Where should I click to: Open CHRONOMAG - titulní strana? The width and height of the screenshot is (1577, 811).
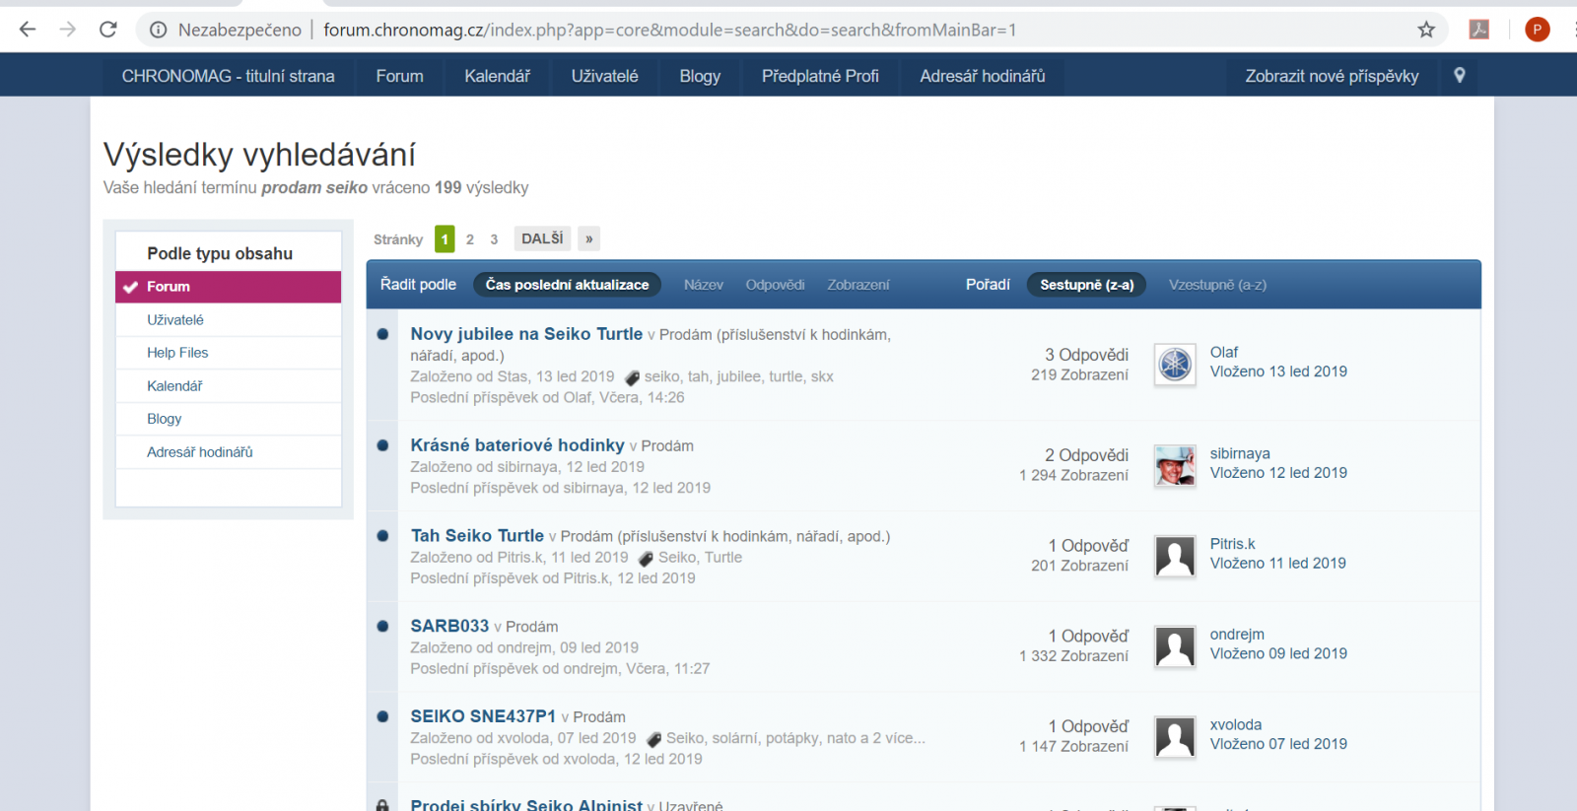[x=228, y=76]
